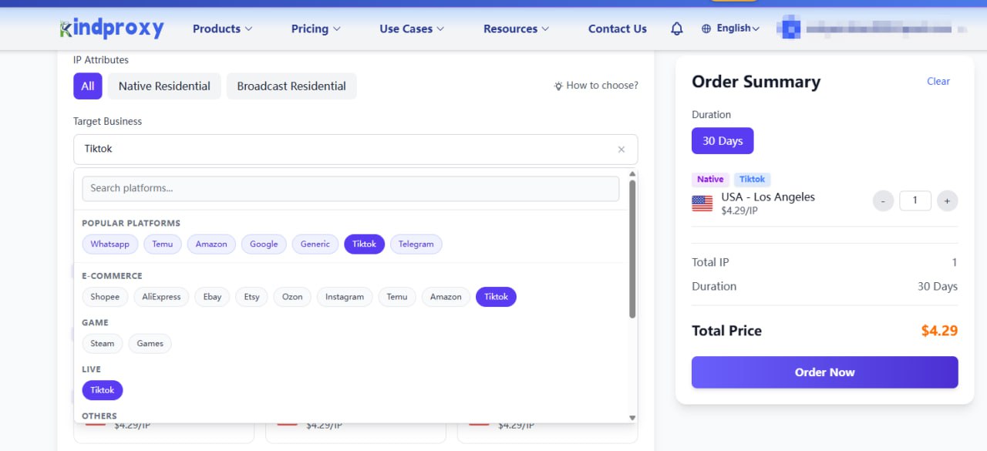Screen dimensions: 987x451
Task: Select the Broadcast Residential filter
Action: coord(291,86)
